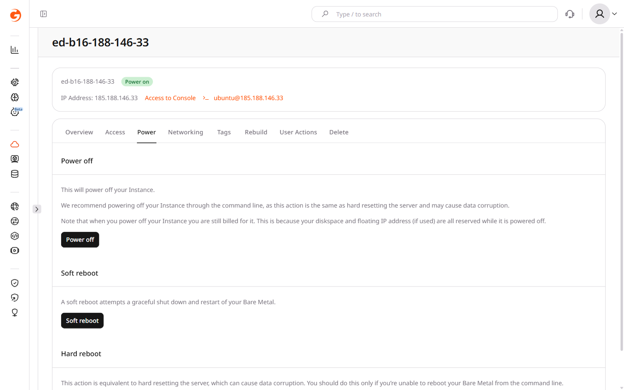Click the instance name in the info card
The image size is (624, 390).
click(88, 81)
